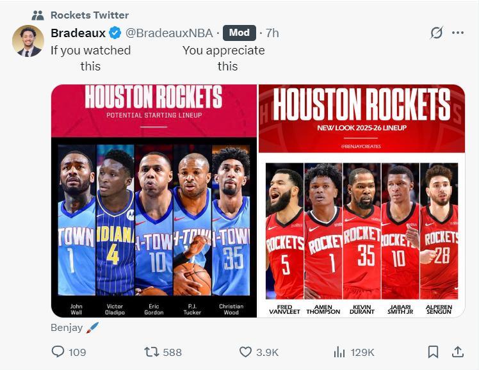Open the Bradeaux display name profile

pos(77,33)
